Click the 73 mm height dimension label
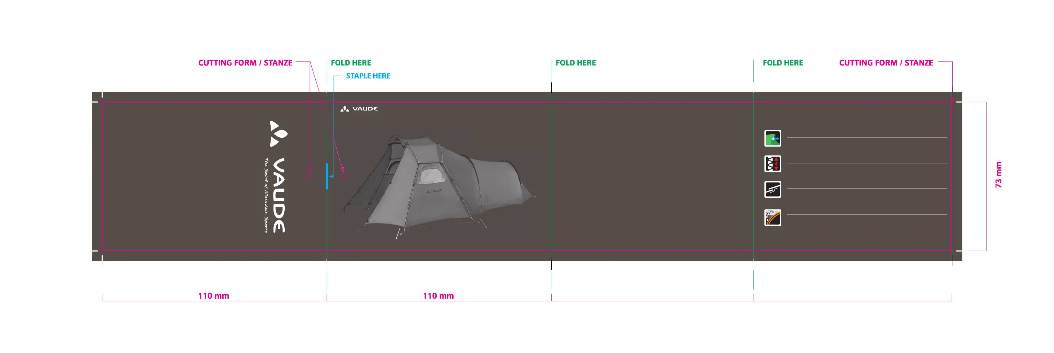 pyautogui.click(x=999, y=175)
